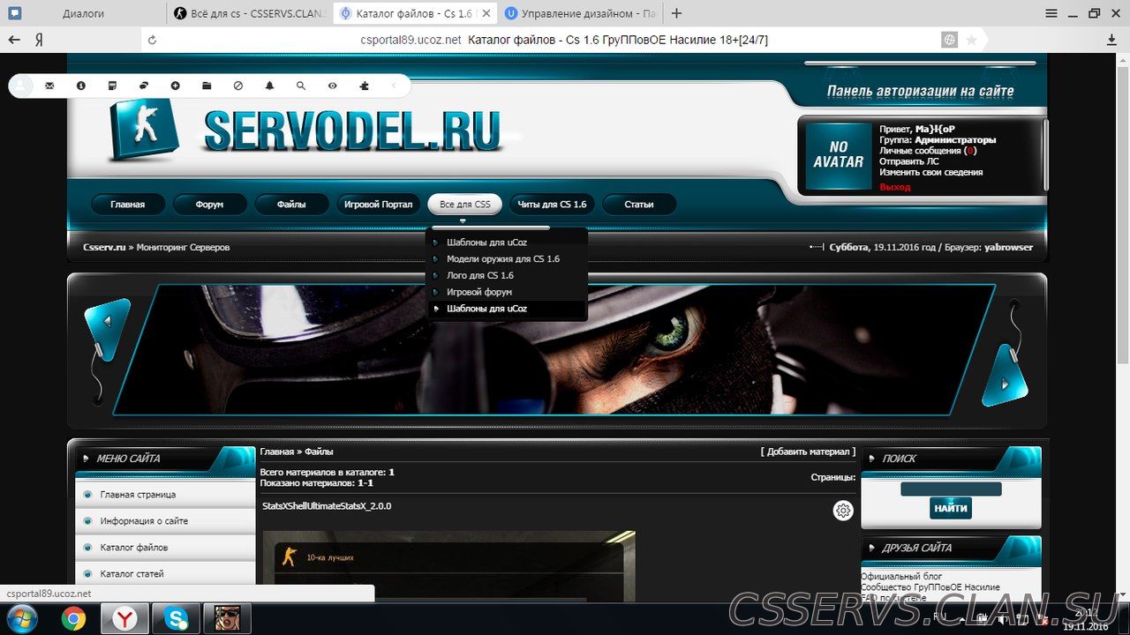Open a new browser tab with plus
Screen dimensions: 1130x635
pyautogui.click(x=676, y=13)
